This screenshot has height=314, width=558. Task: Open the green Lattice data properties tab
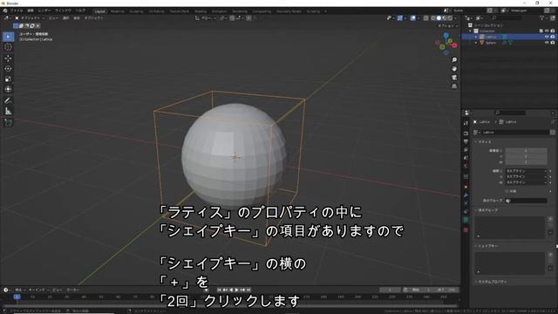click(466, 220)
